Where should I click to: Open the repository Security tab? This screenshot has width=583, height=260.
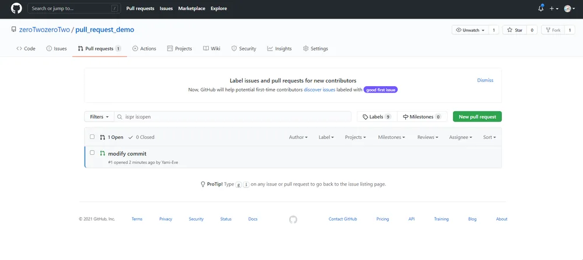[x=244, y=49]
